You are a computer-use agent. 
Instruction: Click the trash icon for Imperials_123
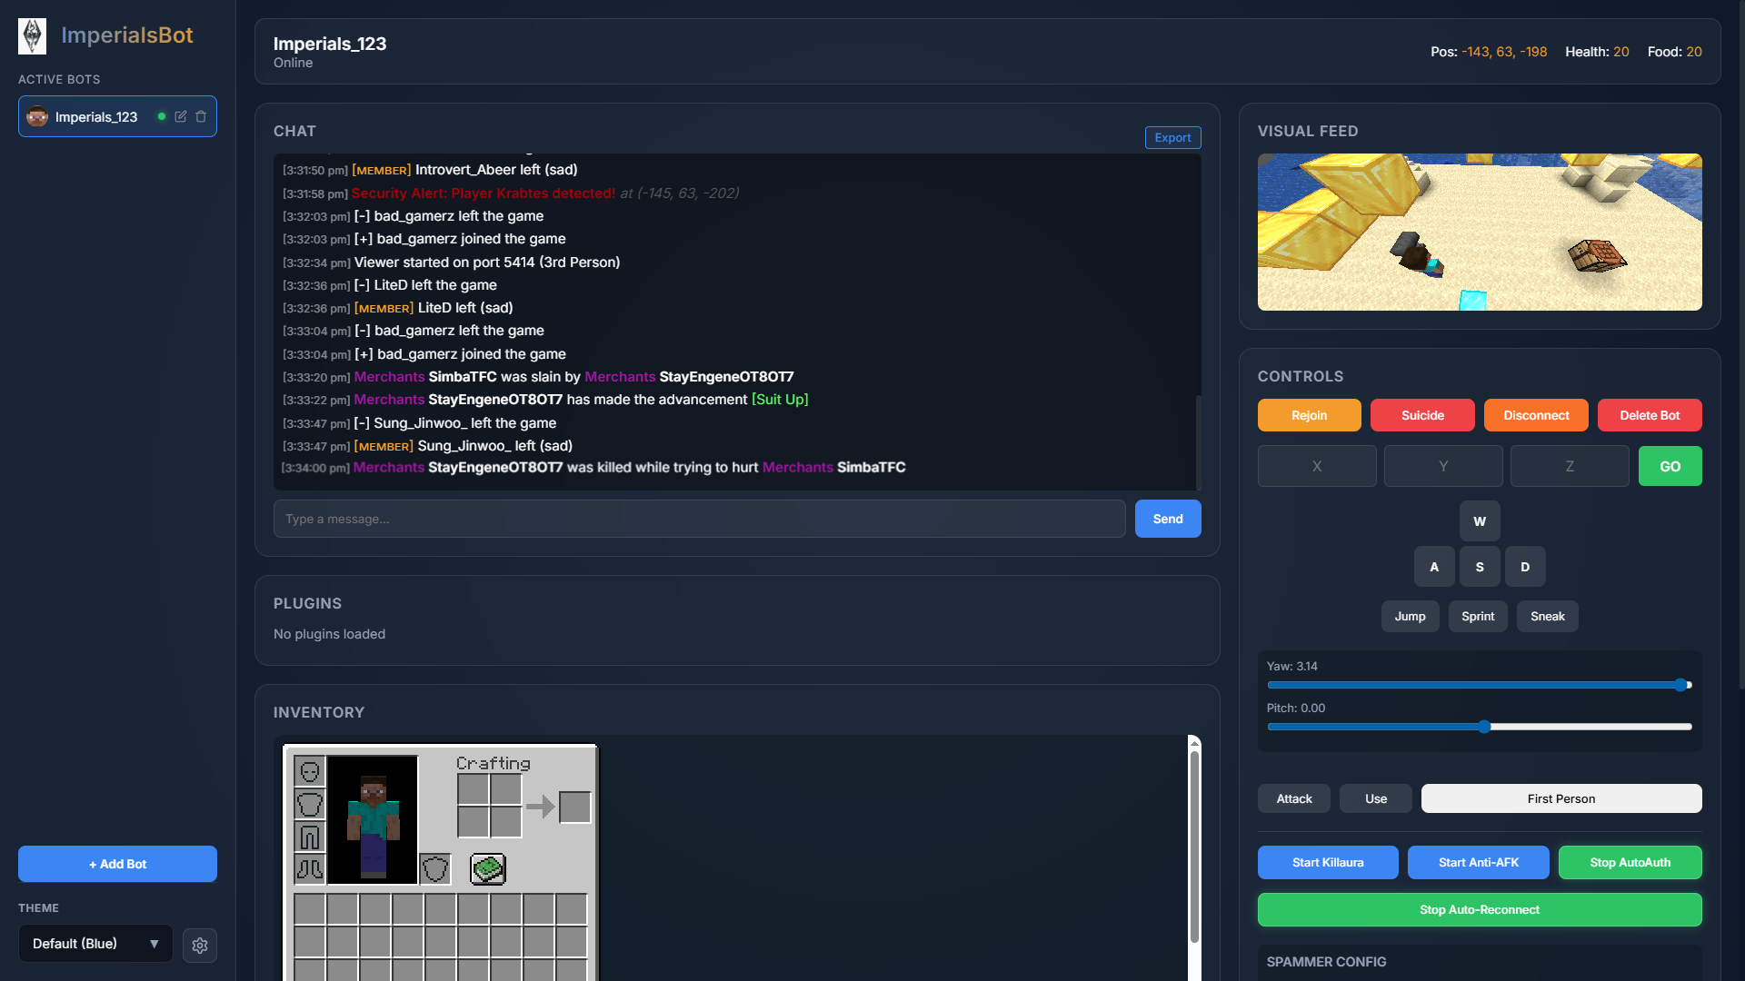click(x=201, y=116)
